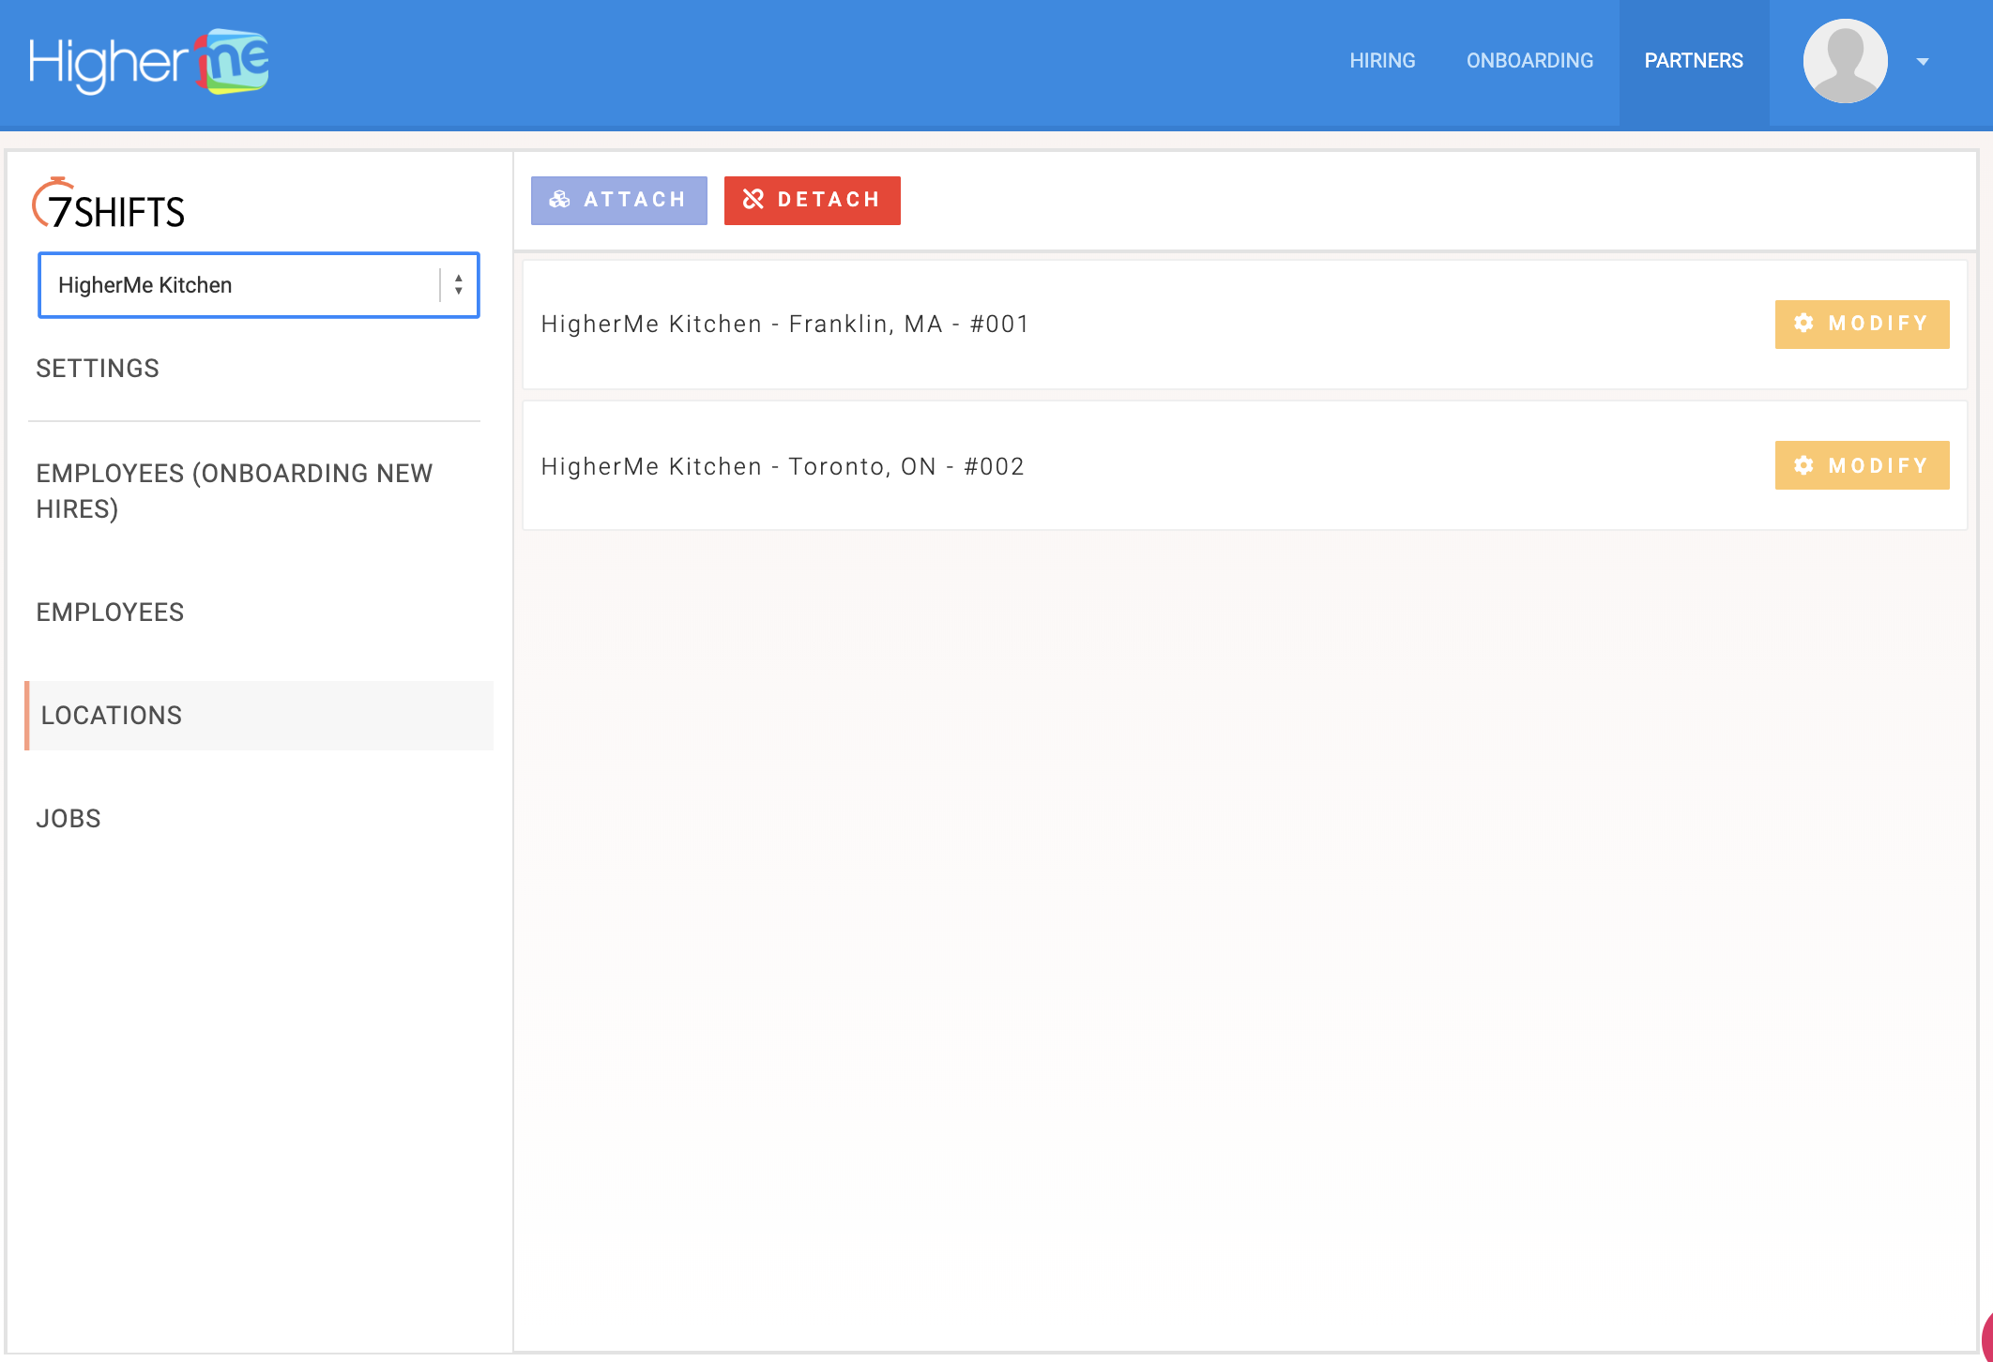Click the gear icon on Franklin MODIFY

point(1803,324)
